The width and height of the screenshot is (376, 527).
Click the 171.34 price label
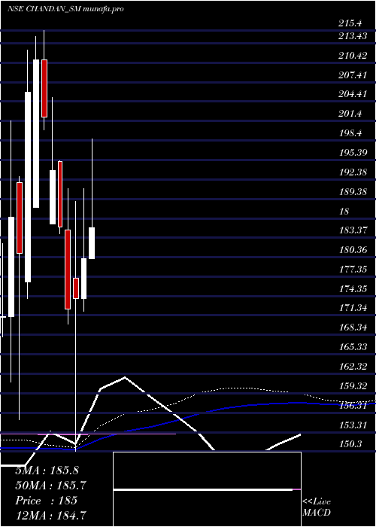pos(353,308)
